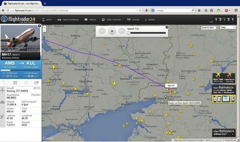Click the page vertical scrollbar
This screenshot has width=240, height=142.
238,78
